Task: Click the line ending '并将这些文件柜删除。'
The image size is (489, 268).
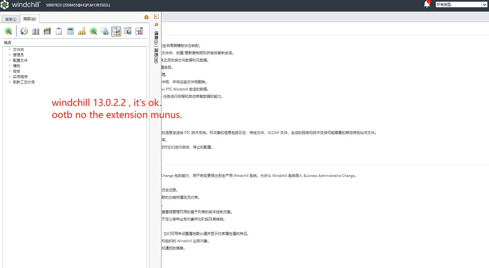Action: point(184,82)
